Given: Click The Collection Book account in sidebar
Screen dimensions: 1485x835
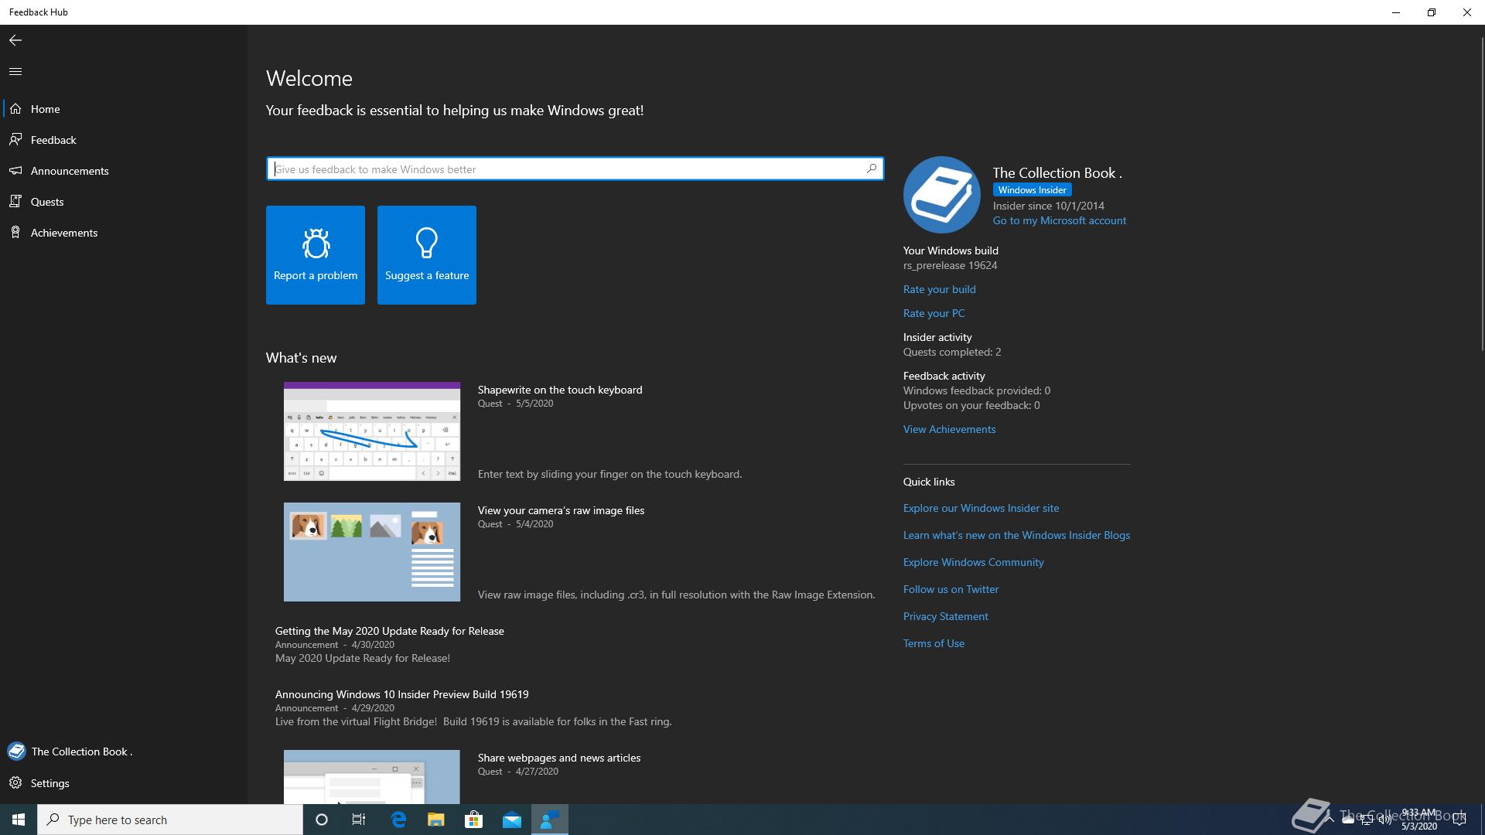Looking at the screenshot, I should click(x=124, y=751).
